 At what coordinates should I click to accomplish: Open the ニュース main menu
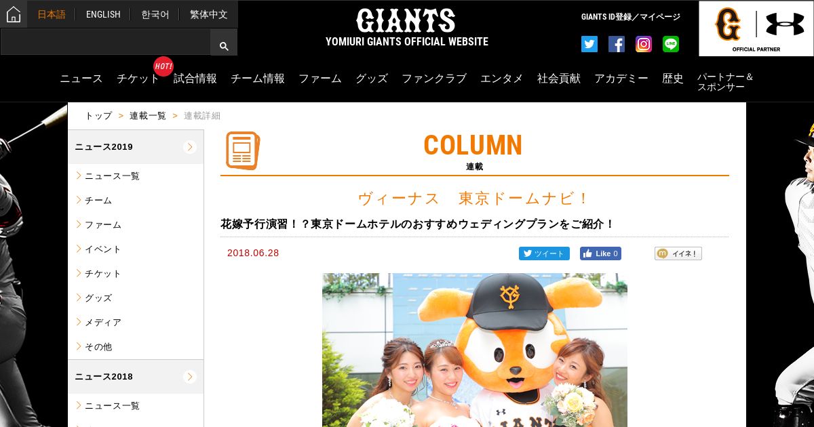pyautogui.click(x=81, y=79)
